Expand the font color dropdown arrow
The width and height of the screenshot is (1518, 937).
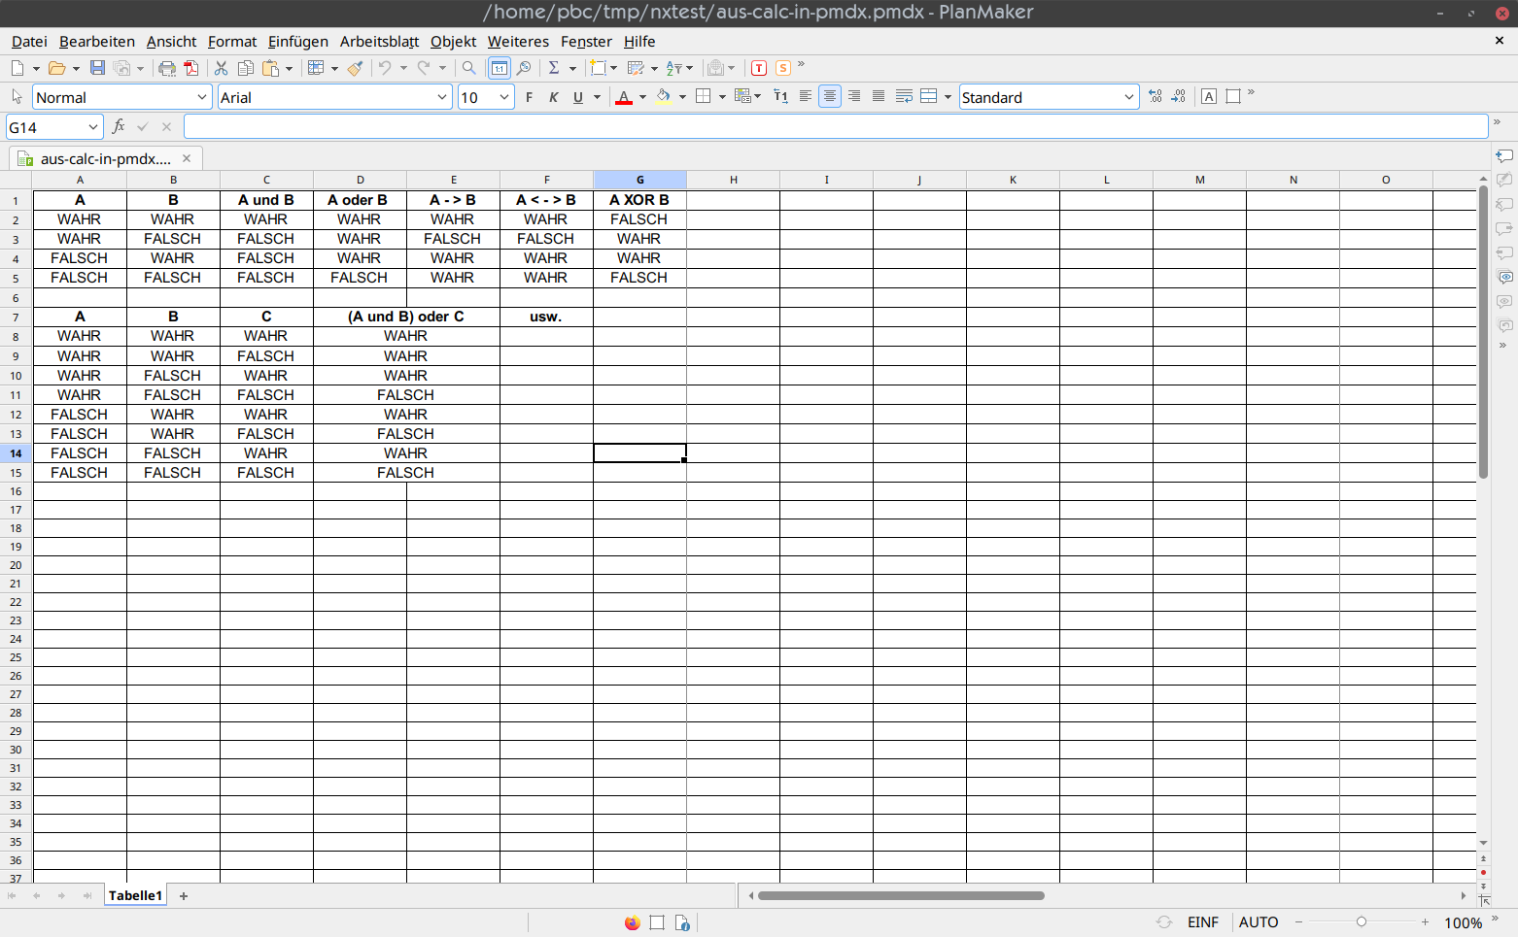click(x=642, y=97)
